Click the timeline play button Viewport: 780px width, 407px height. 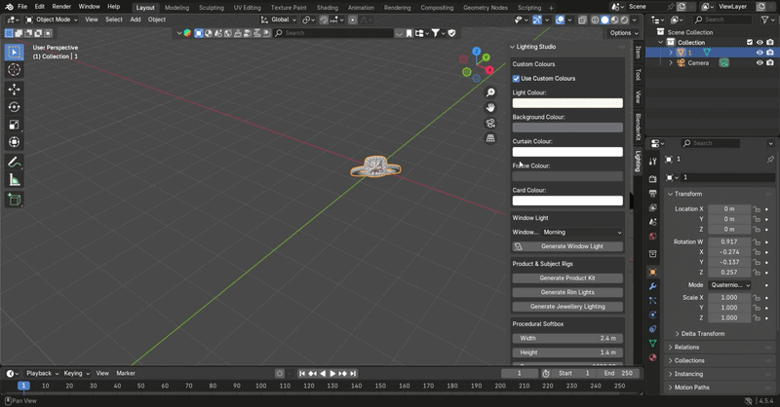click(332, 373)
